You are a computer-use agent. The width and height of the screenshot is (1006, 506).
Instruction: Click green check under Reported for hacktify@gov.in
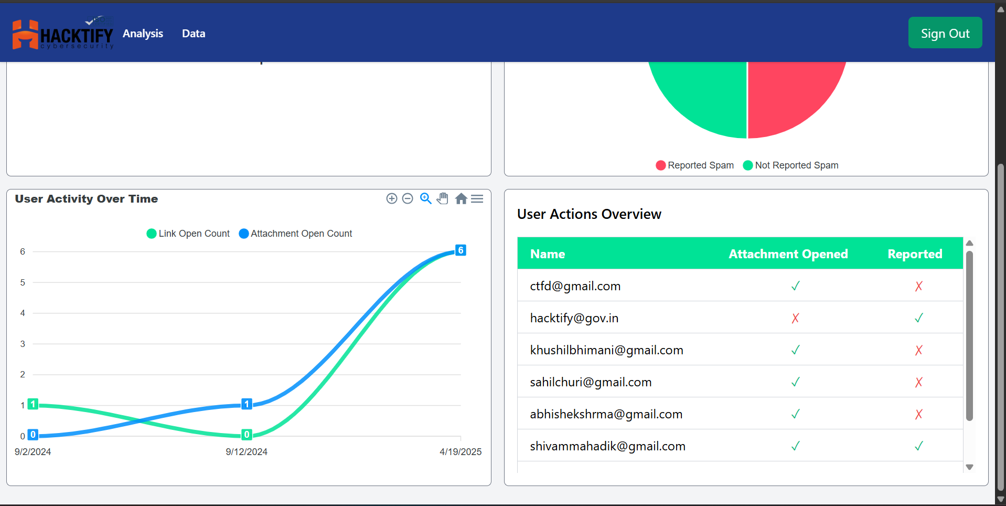pyautogui.click(x=919, y=318)
